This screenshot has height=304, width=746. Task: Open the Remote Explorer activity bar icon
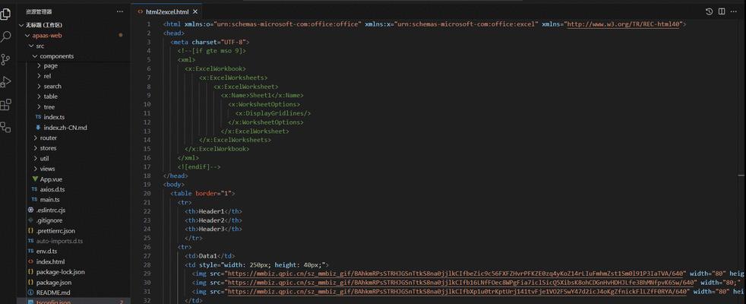pos(5,127)
